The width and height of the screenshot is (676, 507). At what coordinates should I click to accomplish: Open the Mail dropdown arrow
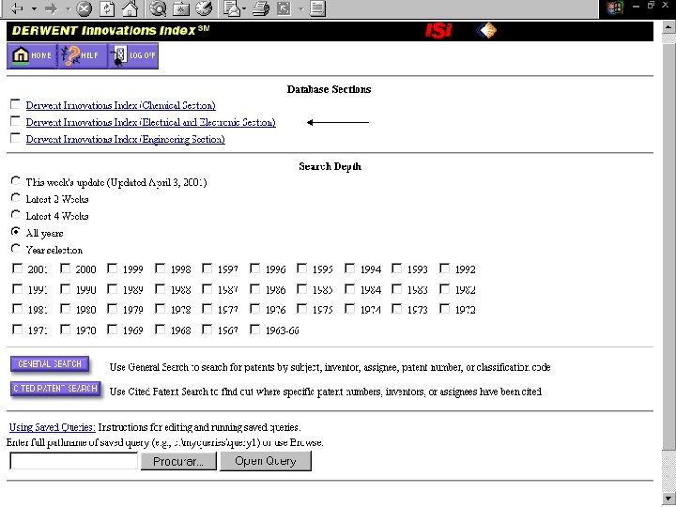[244, 8]
